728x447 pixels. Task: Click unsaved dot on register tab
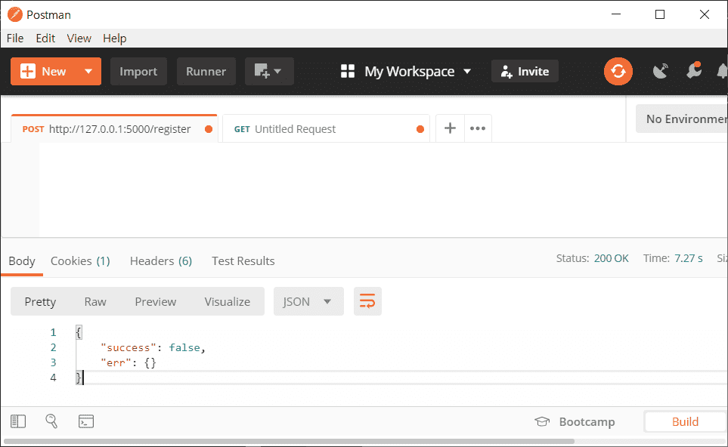pyautogui.click(x=209, y=129)
